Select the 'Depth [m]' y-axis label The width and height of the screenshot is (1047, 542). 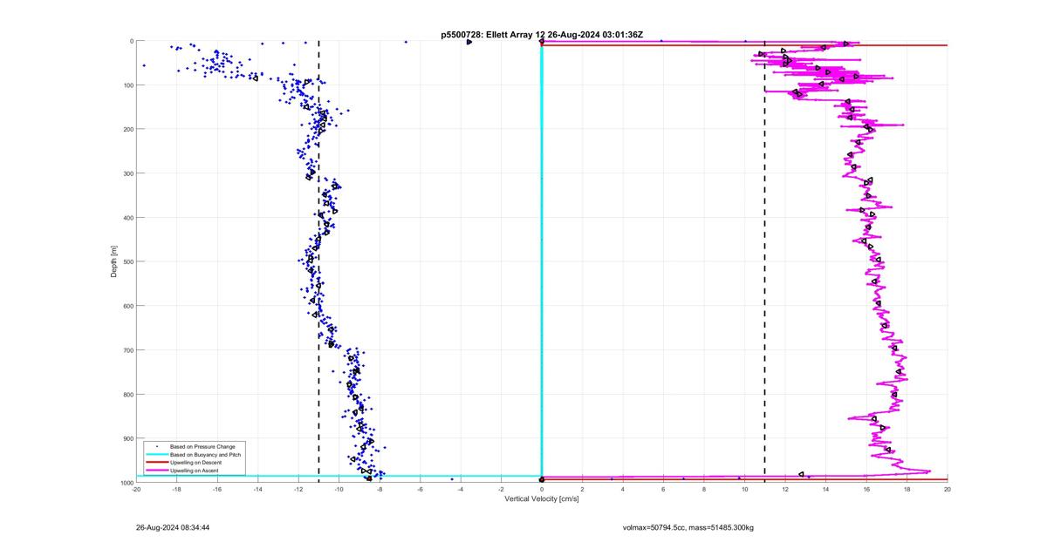click(113, 261)
